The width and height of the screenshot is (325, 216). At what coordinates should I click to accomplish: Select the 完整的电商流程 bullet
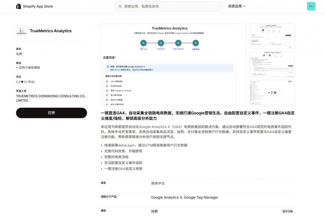point(116,157)
